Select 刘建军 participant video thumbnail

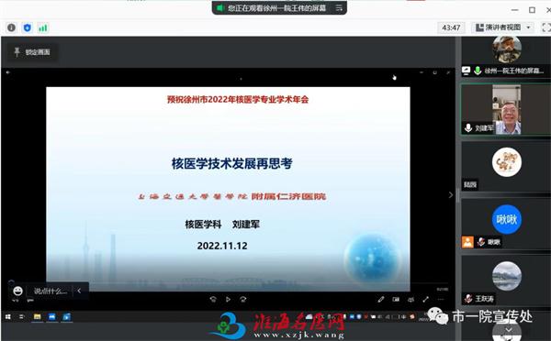click(x=506, y=109)
